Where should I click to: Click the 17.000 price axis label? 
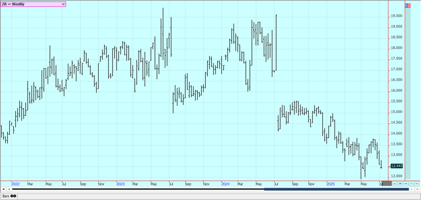(397, 69)
